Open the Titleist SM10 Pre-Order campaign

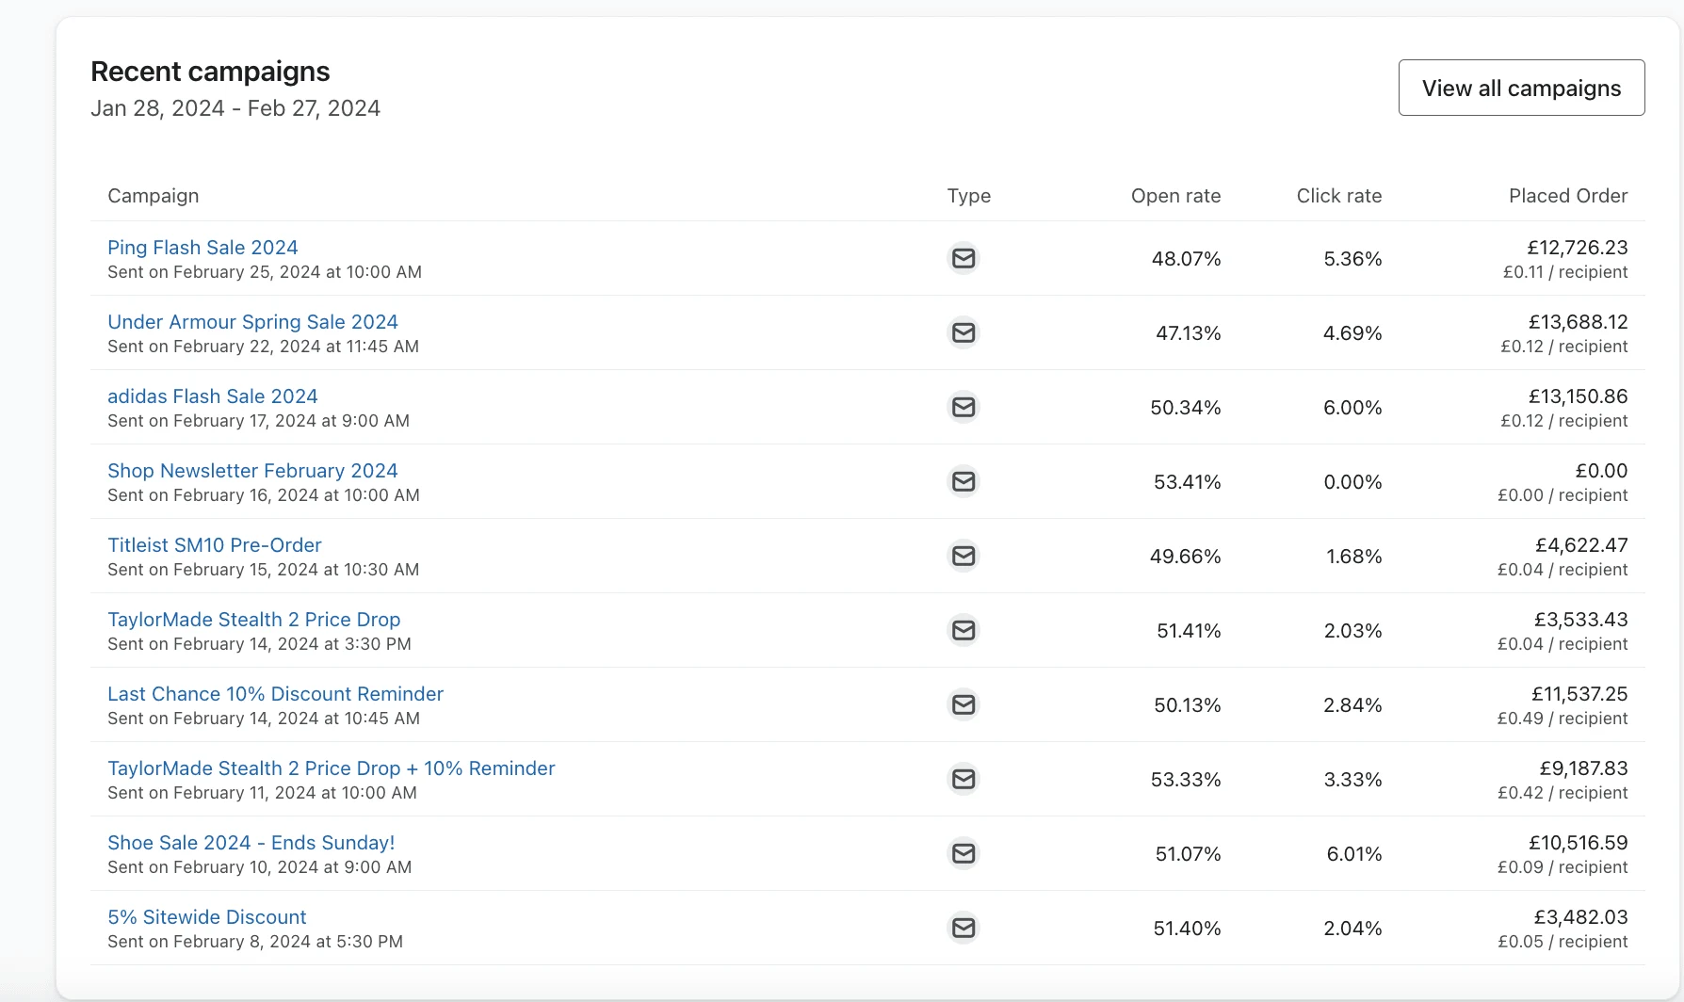(x=214, y=545)
